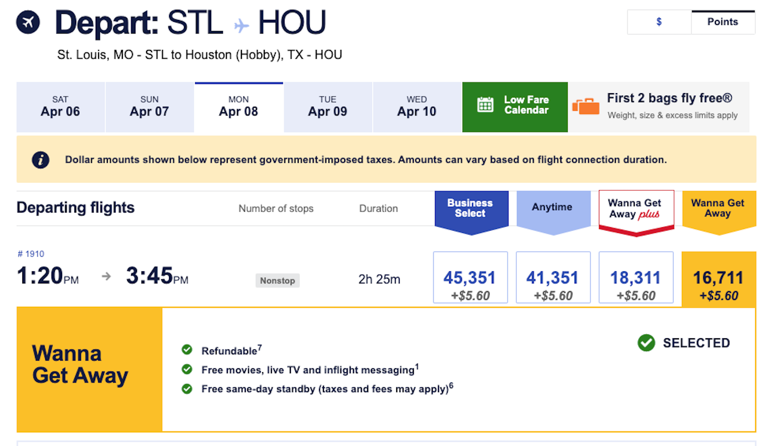Click the info icon in the tax notice
Image resolution: width=777 pixels, height=446 pixels.
pyautogui.click(x=40, y=160)
